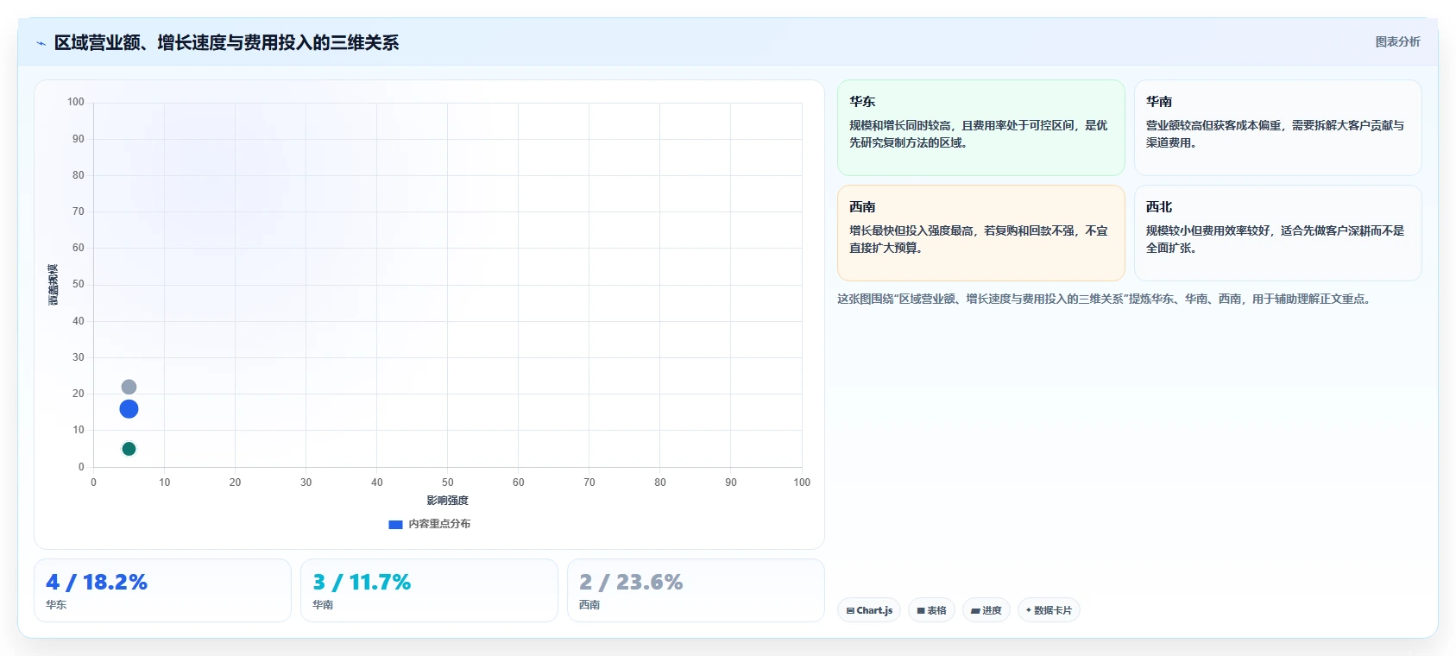Click the x-axis tick label 50
Screen dimensions: 1456x656
point(447,483)
